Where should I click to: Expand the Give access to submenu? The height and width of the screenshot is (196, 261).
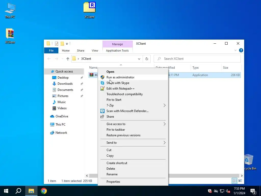click(x=133, y=124)
